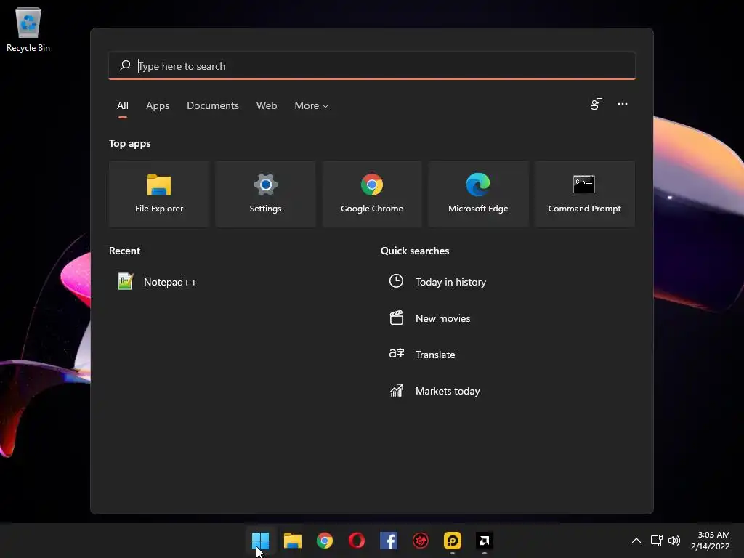Click the New movies clapperboard icon
The width and height of the screenshot is (744, 558).
coord(396,318)
